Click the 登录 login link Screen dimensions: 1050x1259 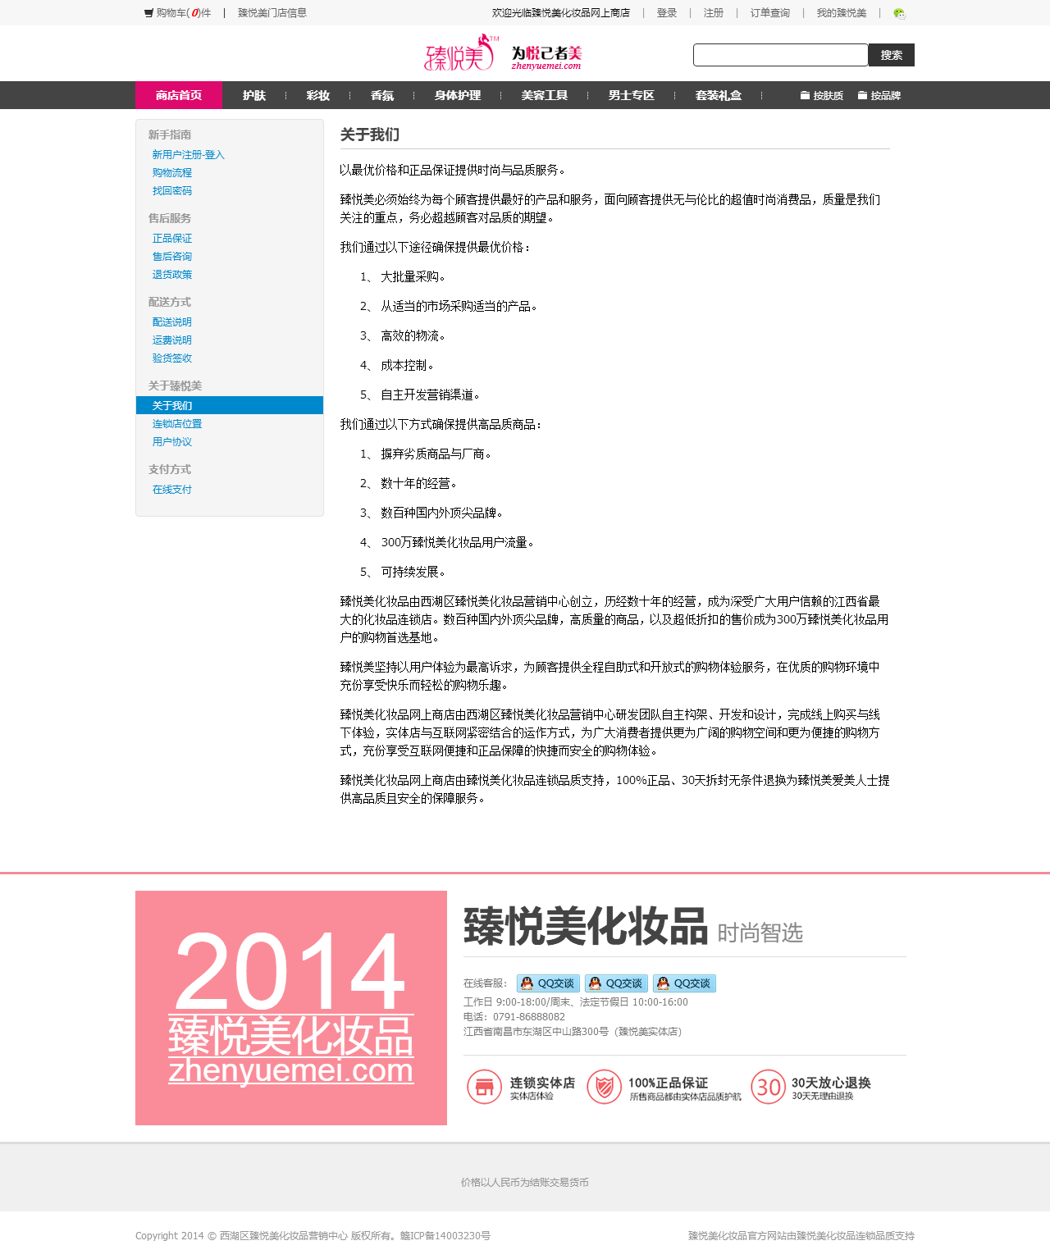667,13
